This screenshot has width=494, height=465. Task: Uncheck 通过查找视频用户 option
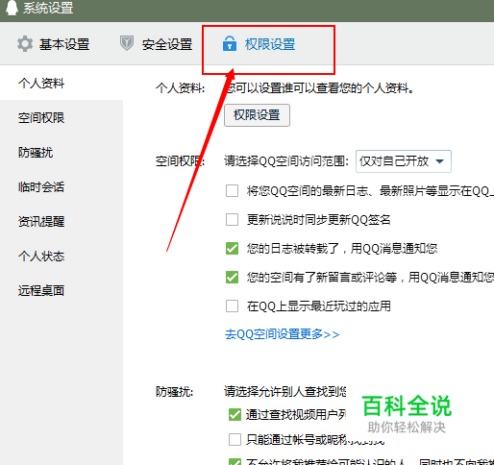point(235,415)
